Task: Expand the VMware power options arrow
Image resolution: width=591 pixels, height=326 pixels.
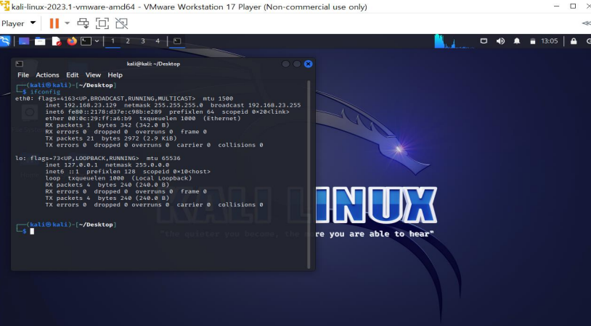Action: pos(67,23)
